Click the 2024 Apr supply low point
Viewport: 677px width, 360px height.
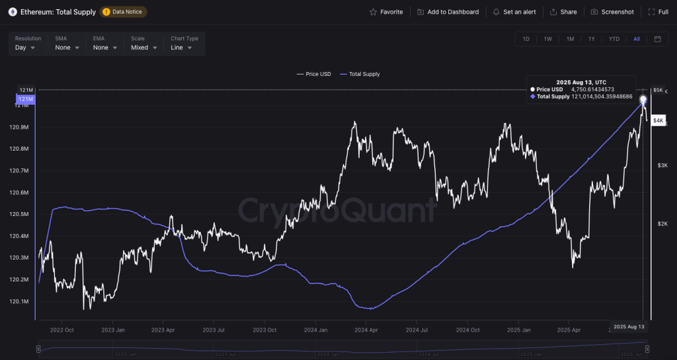click(x=370, y=308)
